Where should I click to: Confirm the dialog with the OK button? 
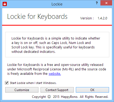point(92,90)
